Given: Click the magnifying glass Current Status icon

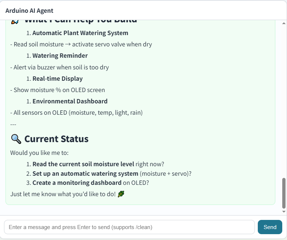Looking at the screenshot, I should (16, 139).
